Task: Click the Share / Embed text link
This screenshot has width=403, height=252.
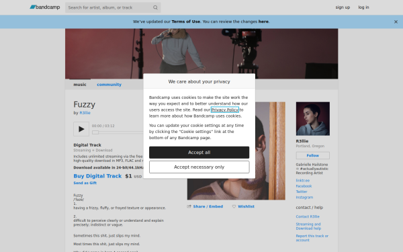Action: point(208,206)
